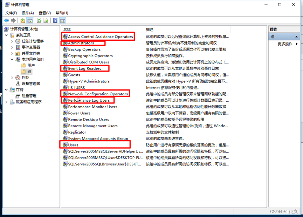The height and width of the screenshot is (217, 303).
Task: Click the Export list toolbar icon
Action: coord(46,20)
